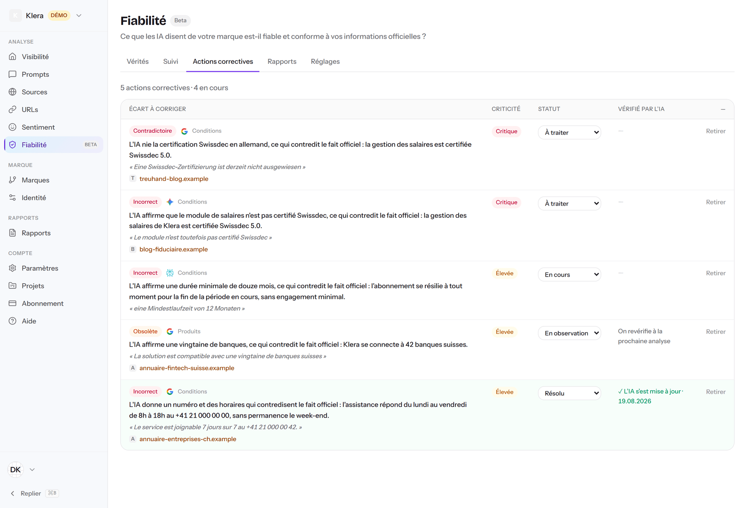Open Abonnement in the sidebar
Viewport: 747px width, 508px height.
pyautogui.click(x=54, y=303)
